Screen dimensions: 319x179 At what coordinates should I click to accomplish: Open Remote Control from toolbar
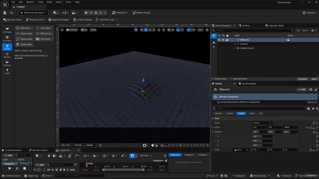pos(35,20)
